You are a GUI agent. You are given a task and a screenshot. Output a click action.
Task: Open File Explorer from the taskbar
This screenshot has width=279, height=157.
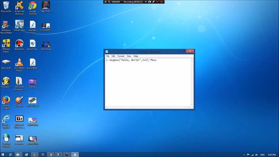(x=18, y=155)
